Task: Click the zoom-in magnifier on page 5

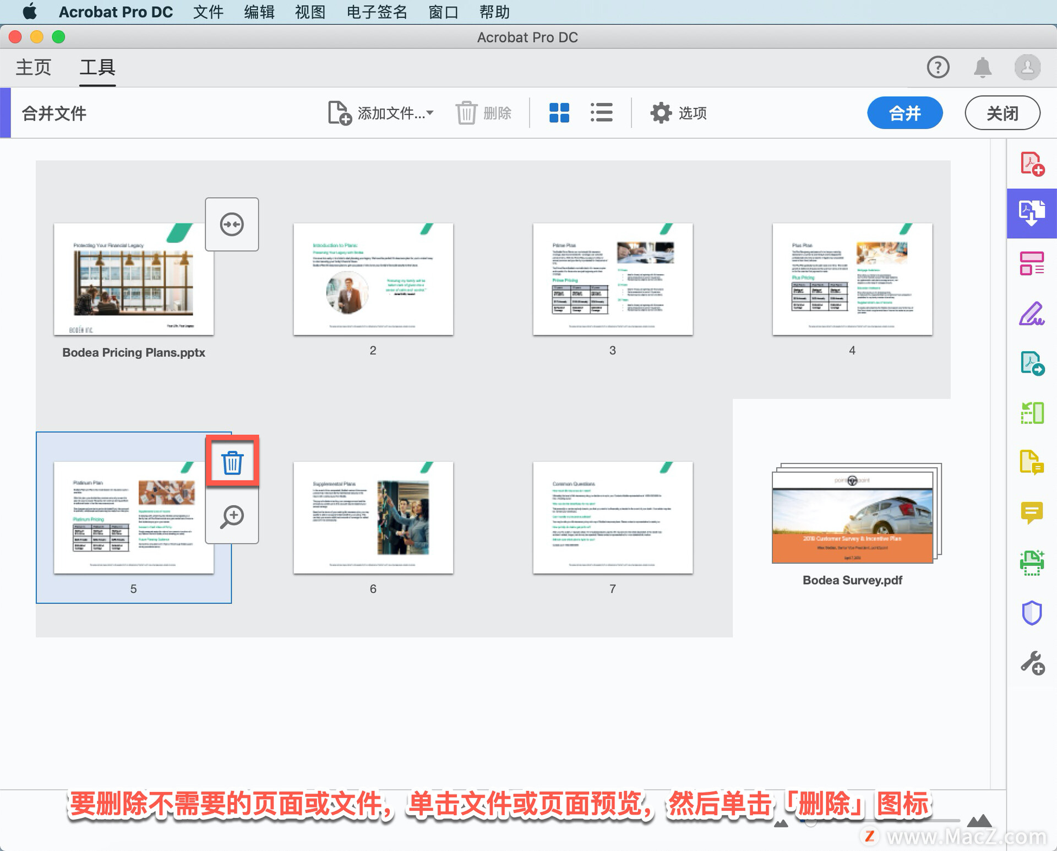Action: pos(232,516)
